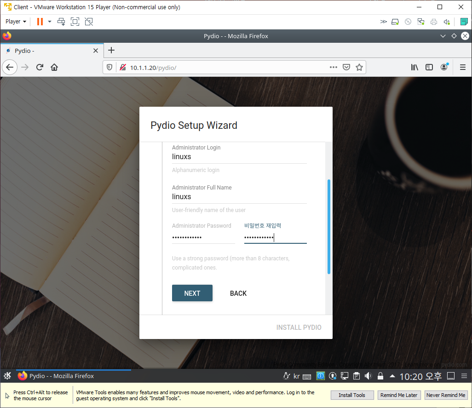Screen dimensions: 472x408
Task: Reload the Pydio page
Action: click(40, 67)
